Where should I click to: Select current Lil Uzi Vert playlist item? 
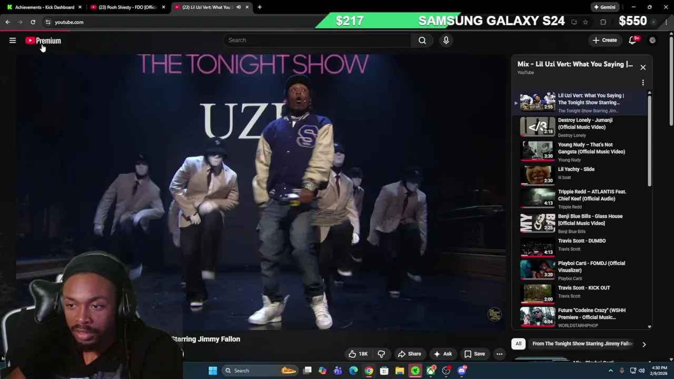pos(580,103)
